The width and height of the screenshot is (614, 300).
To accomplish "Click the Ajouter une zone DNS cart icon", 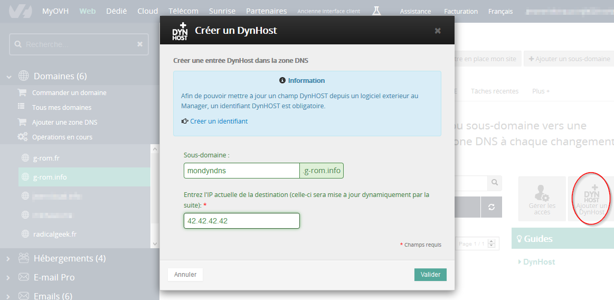I will tap(22, 122).
